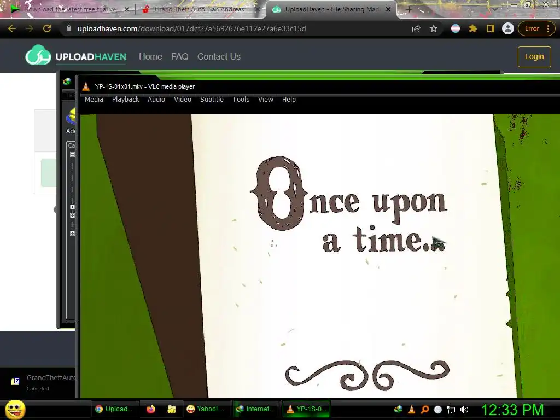Open VLC's Media menu
The width and height of the screenshot is (560, 420).
click(94, 100)
